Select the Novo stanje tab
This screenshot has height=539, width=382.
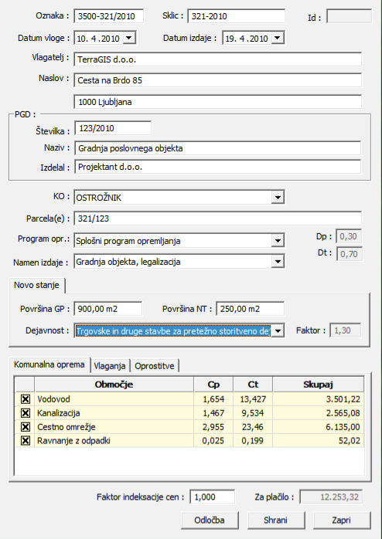[x=36, y=285]
